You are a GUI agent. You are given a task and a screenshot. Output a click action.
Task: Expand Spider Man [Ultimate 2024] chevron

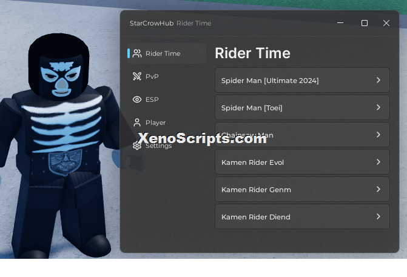(378, 80)
